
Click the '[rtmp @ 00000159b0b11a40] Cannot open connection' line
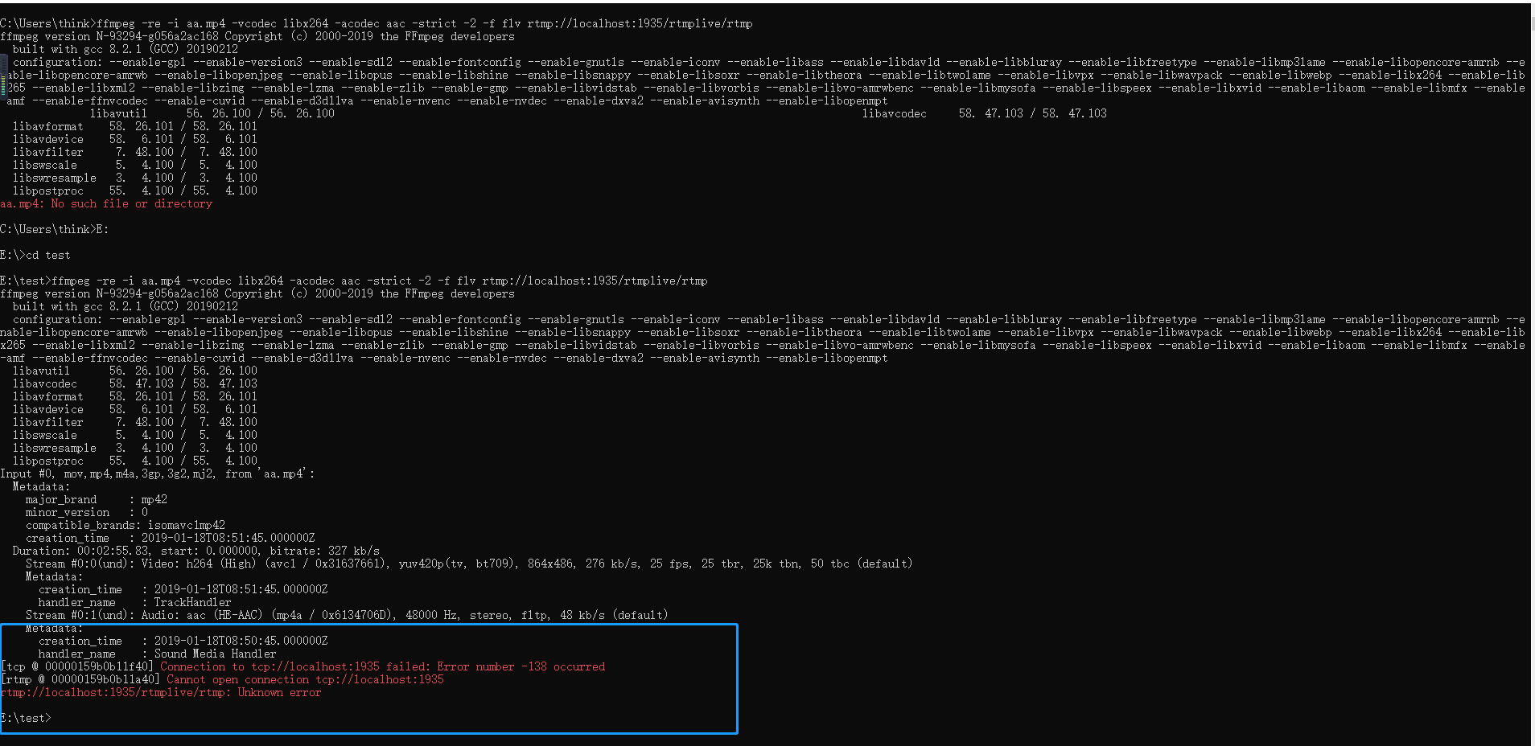tap(223, 679)
